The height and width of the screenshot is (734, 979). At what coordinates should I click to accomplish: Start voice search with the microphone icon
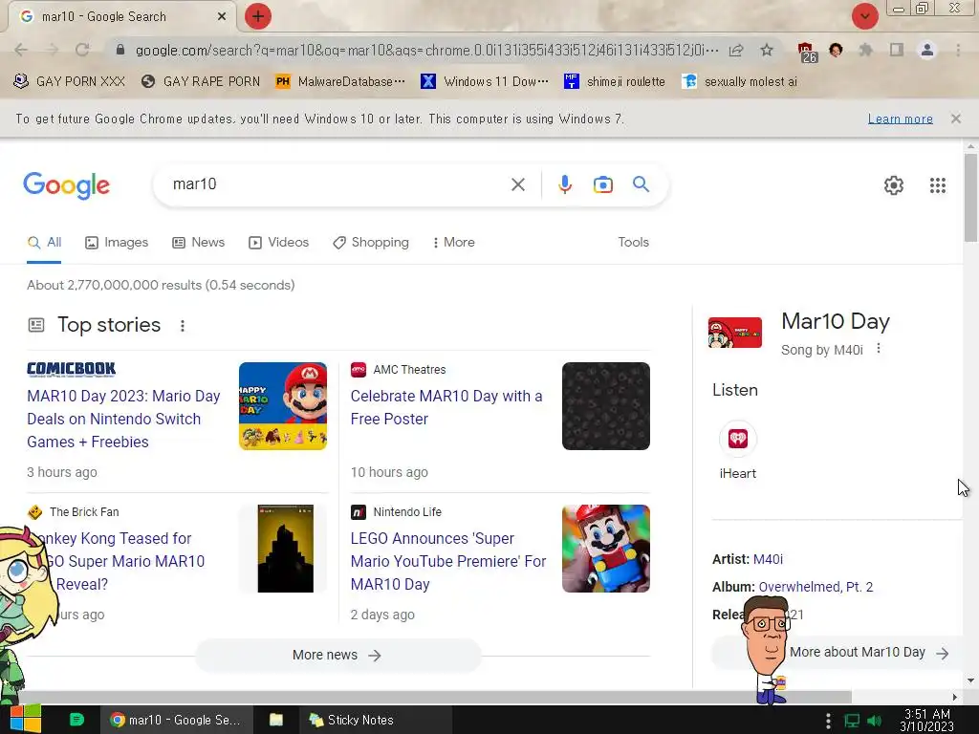coord(564,184)
